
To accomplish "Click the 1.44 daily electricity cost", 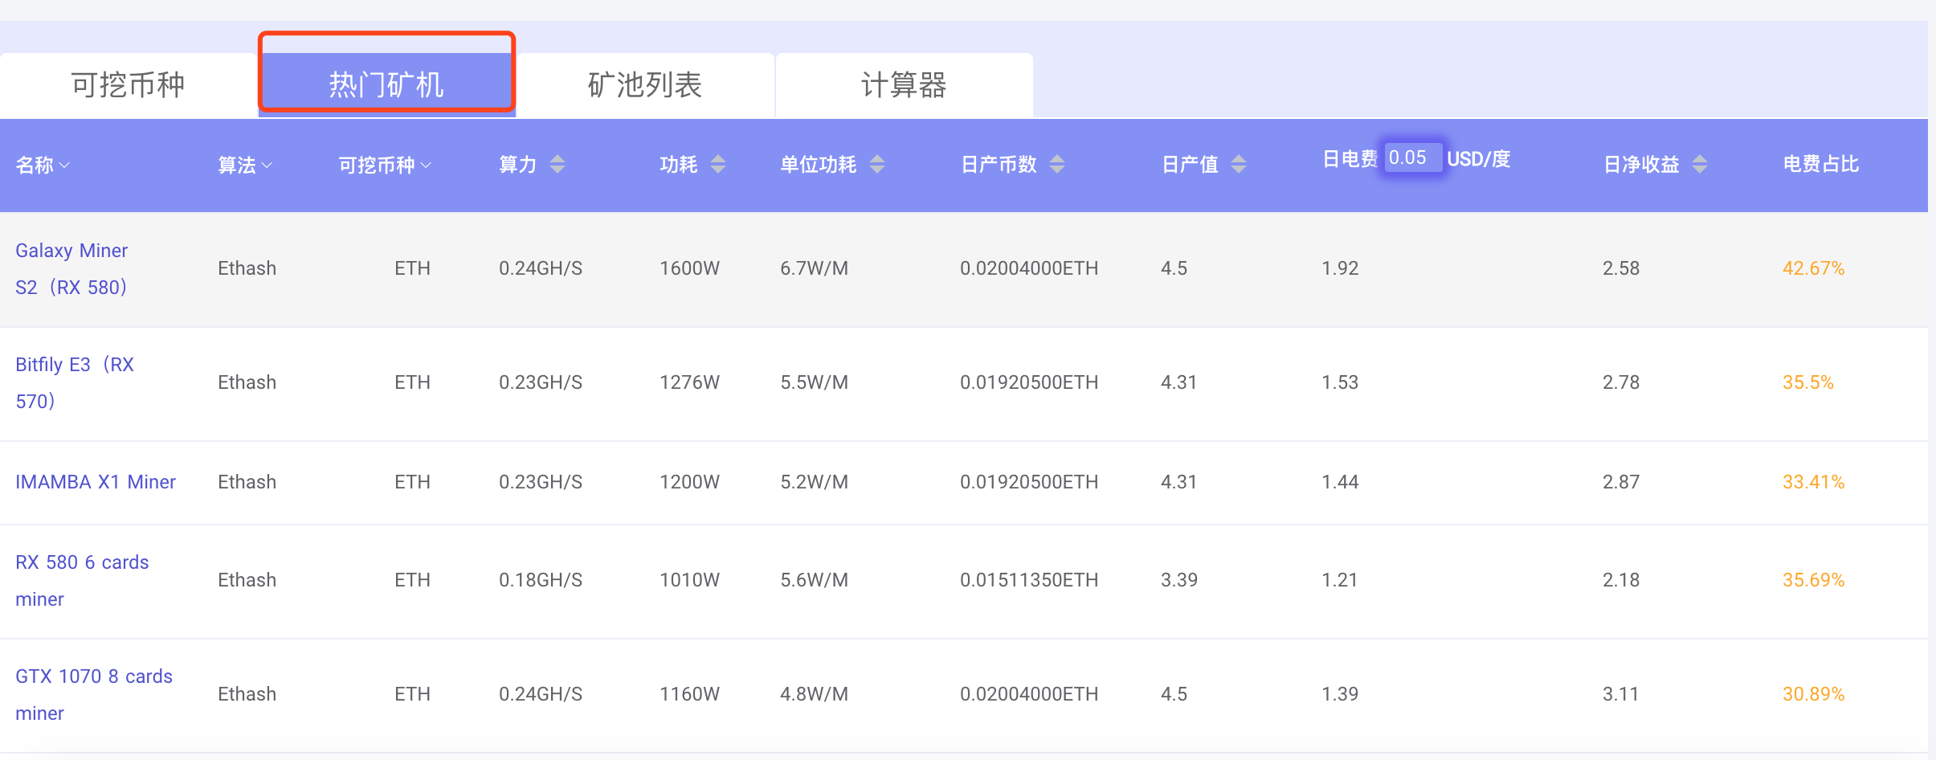I will click(x=1340, y=482).
